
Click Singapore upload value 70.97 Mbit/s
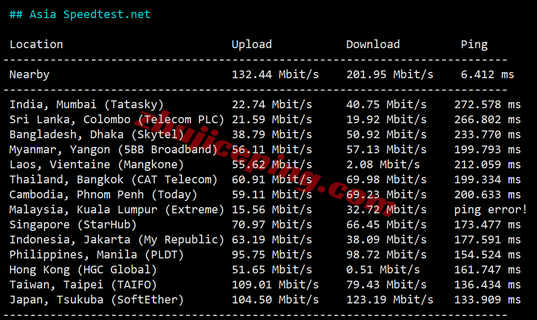[272, 225]
